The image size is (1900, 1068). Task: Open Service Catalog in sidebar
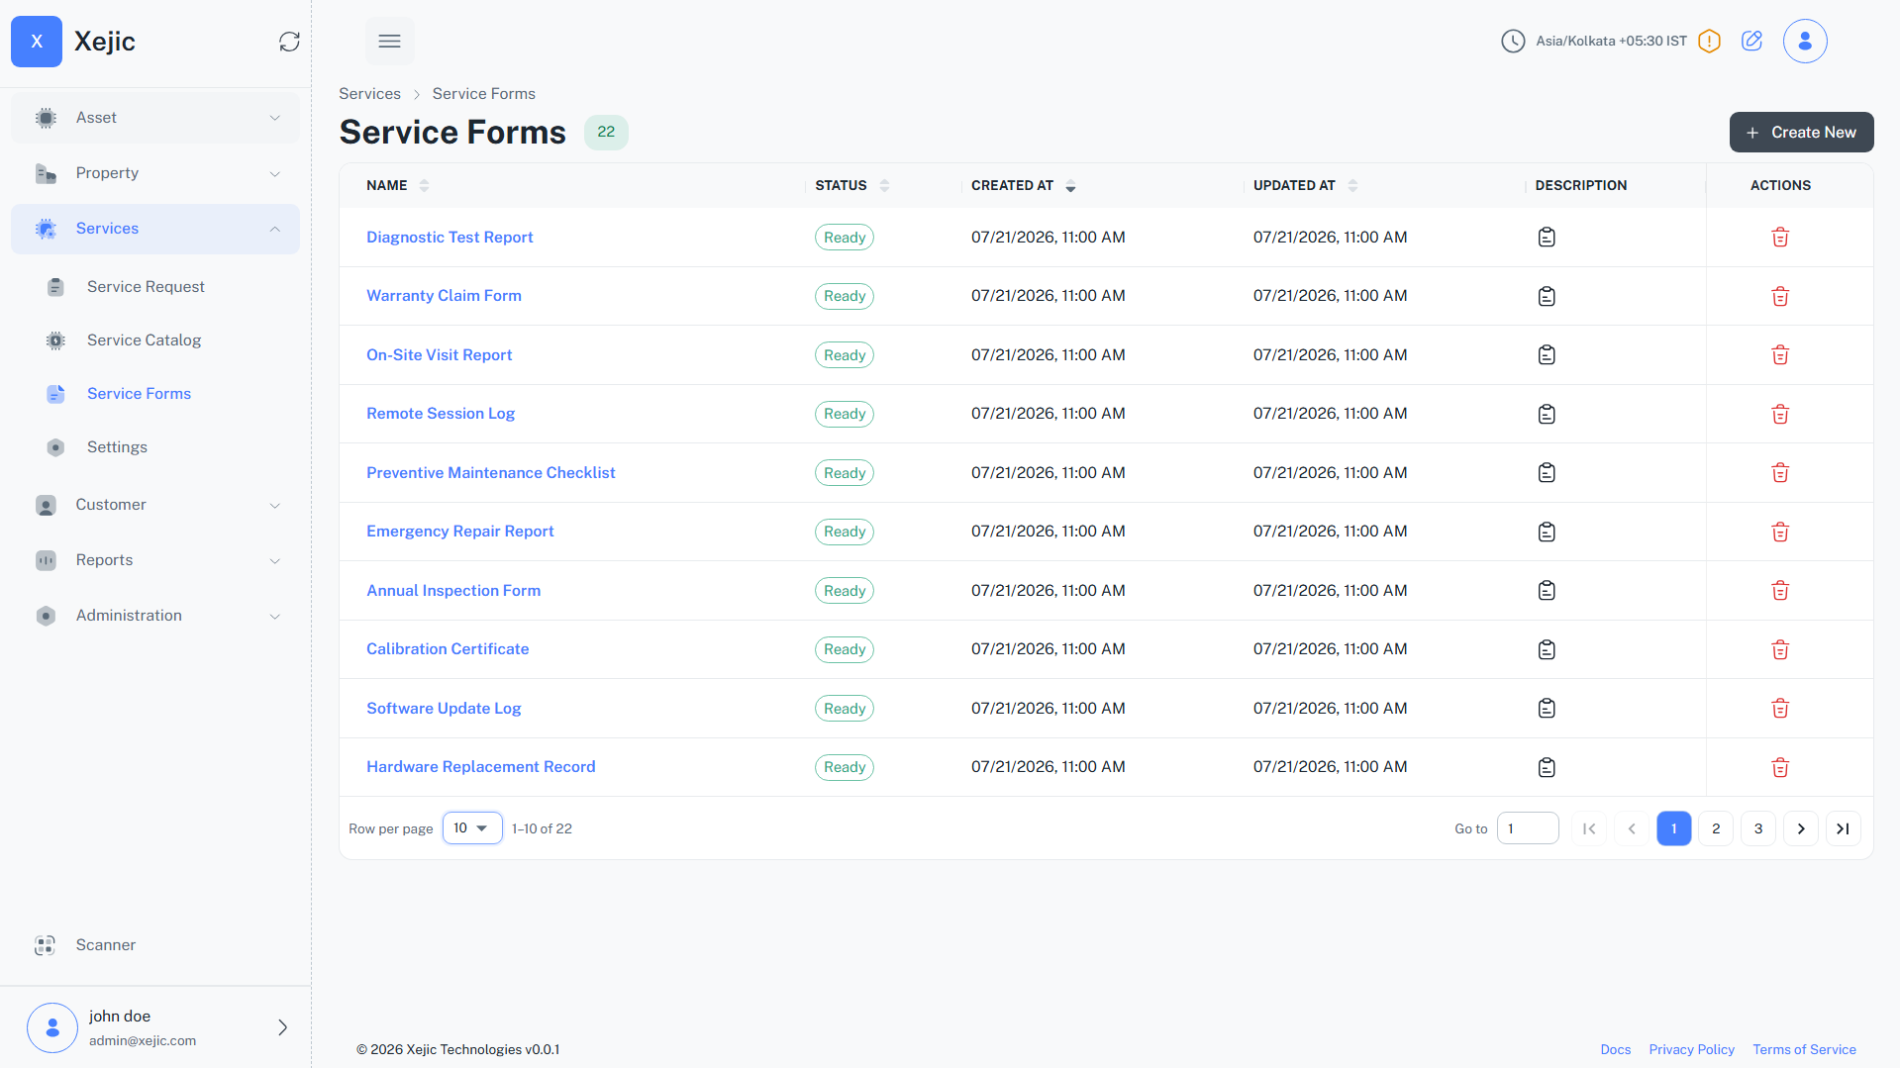[144, 340]
